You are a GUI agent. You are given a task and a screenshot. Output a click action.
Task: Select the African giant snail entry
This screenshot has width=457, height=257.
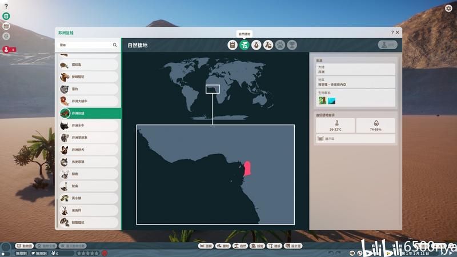coord(89,101)
